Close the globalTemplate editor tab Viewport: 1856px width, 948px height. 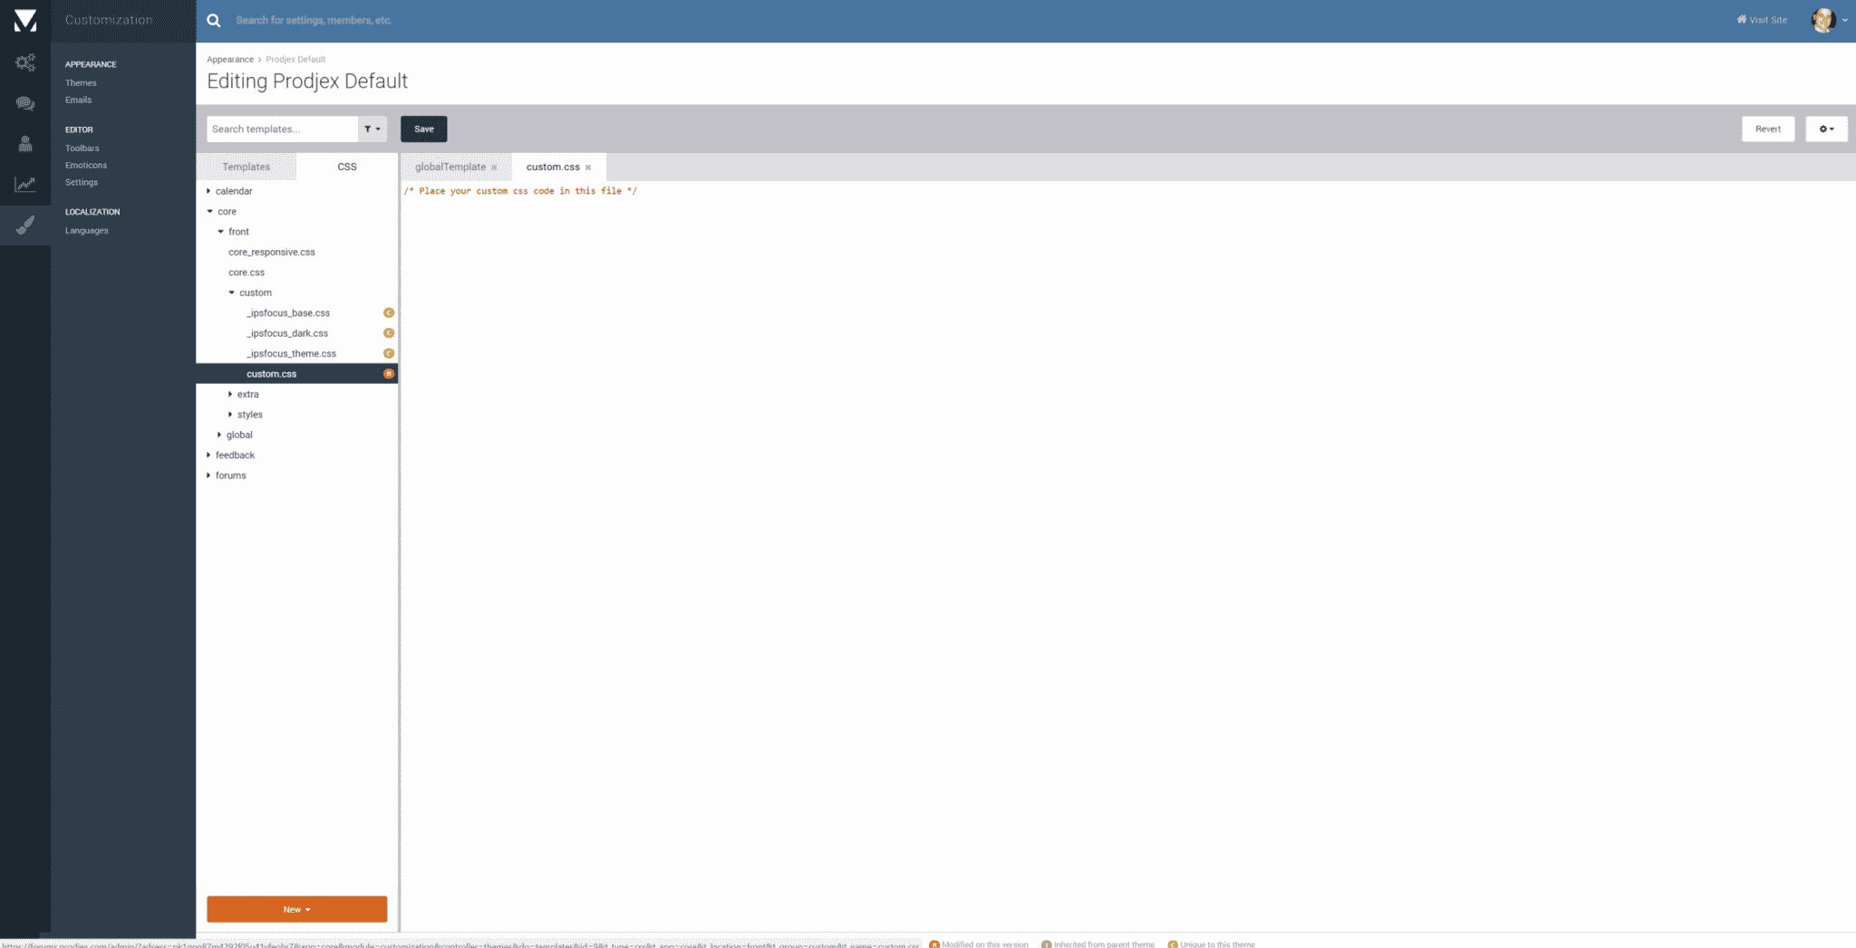494,168
